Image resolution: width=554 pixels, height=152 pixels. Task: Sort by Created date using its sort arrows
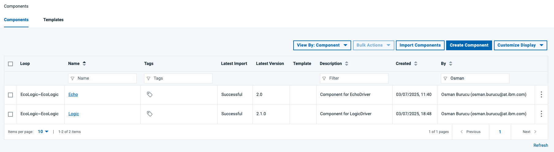415,63
